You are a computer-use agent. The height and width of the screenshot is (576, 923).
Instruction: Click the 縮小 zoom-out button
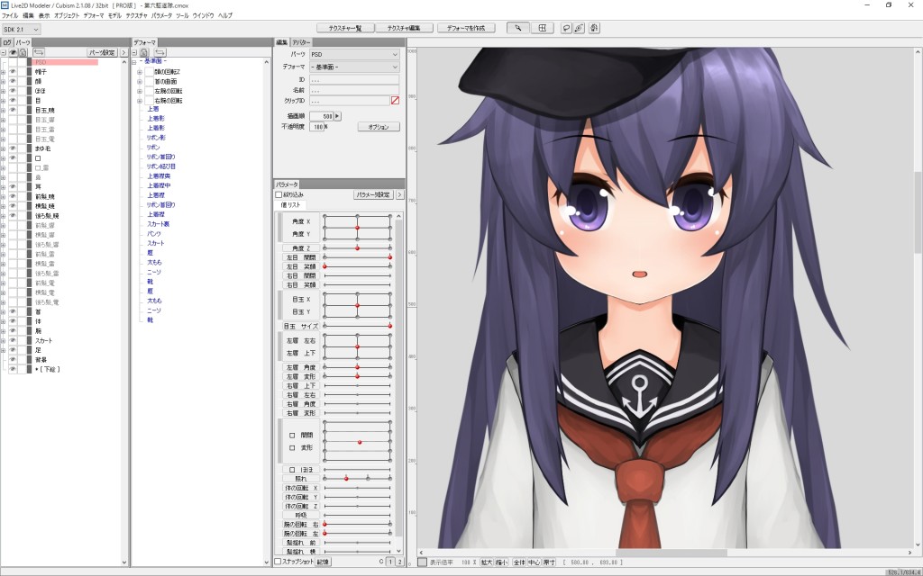[x=501, y=562]
